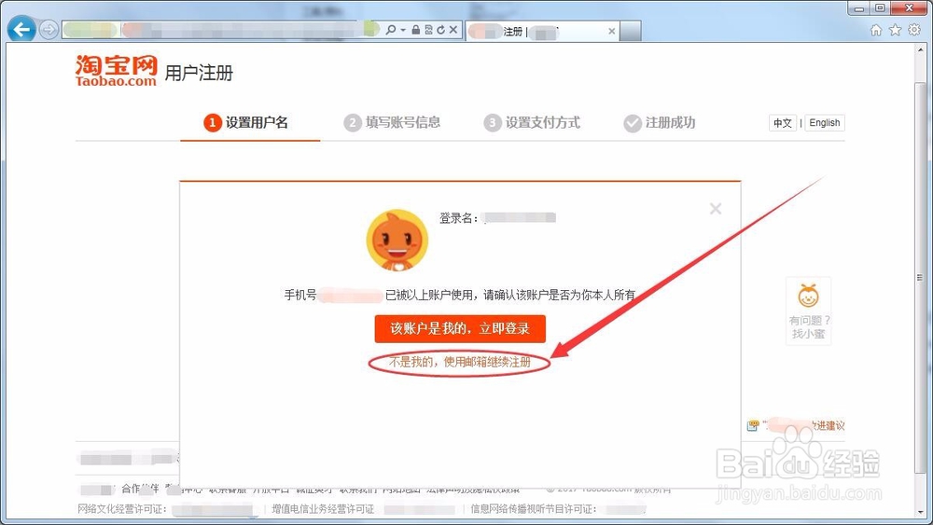This screenshot has height=525, width=933.
Task: Select the 注册成功 step tab
Action: (660, 122)
